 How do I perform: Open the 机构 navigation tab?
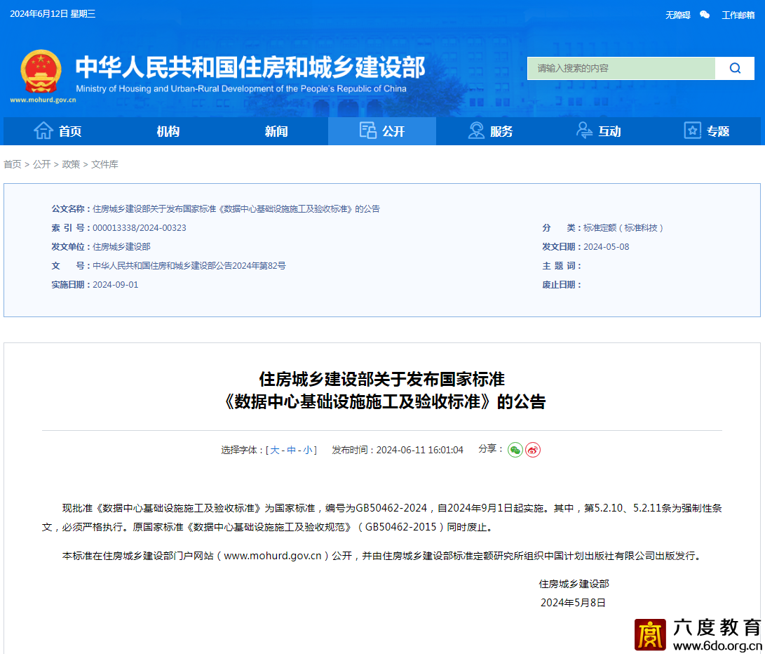(x=168, y=131)
